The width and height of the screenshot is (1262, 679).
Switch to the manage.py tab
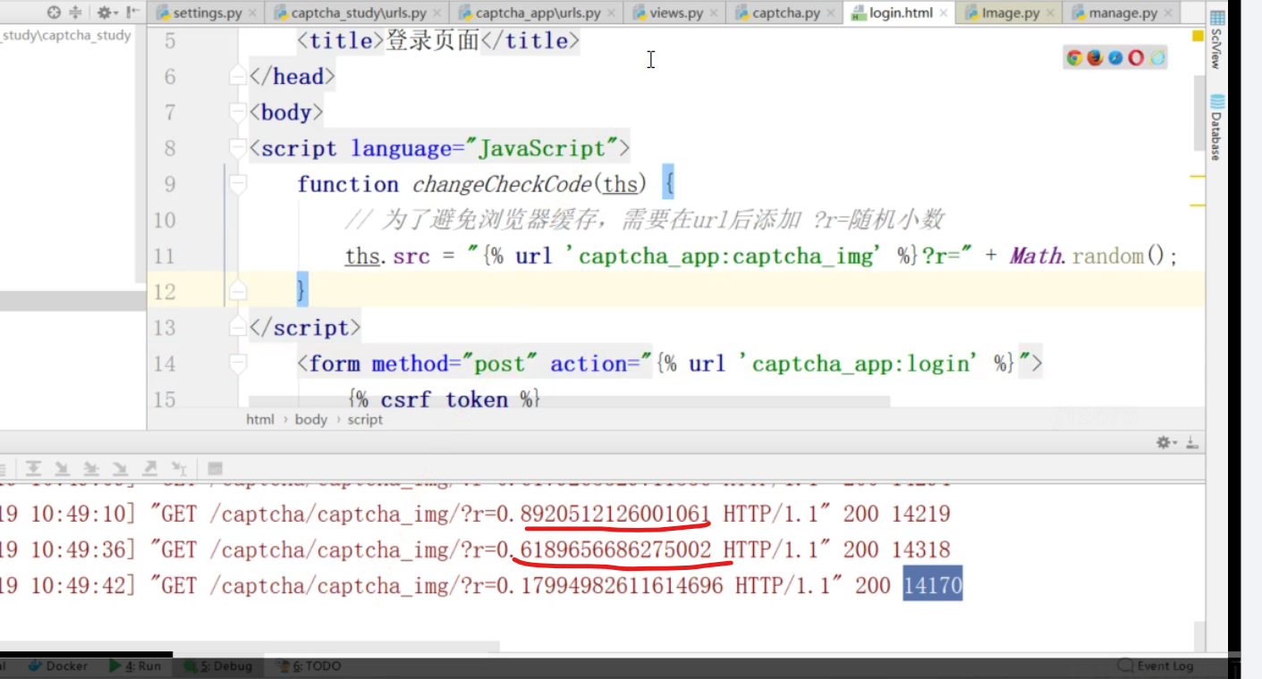tap(1122, 13)
